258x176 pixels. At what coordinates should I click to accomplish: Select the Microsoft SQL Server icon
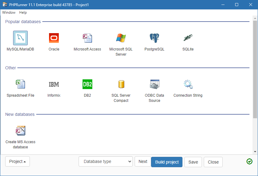(121, 38)
